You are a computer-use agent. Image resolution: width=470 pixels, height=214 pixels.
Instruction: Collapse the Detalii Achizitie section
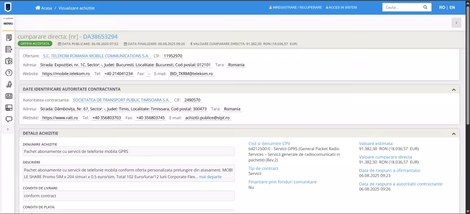coord(453,134)
